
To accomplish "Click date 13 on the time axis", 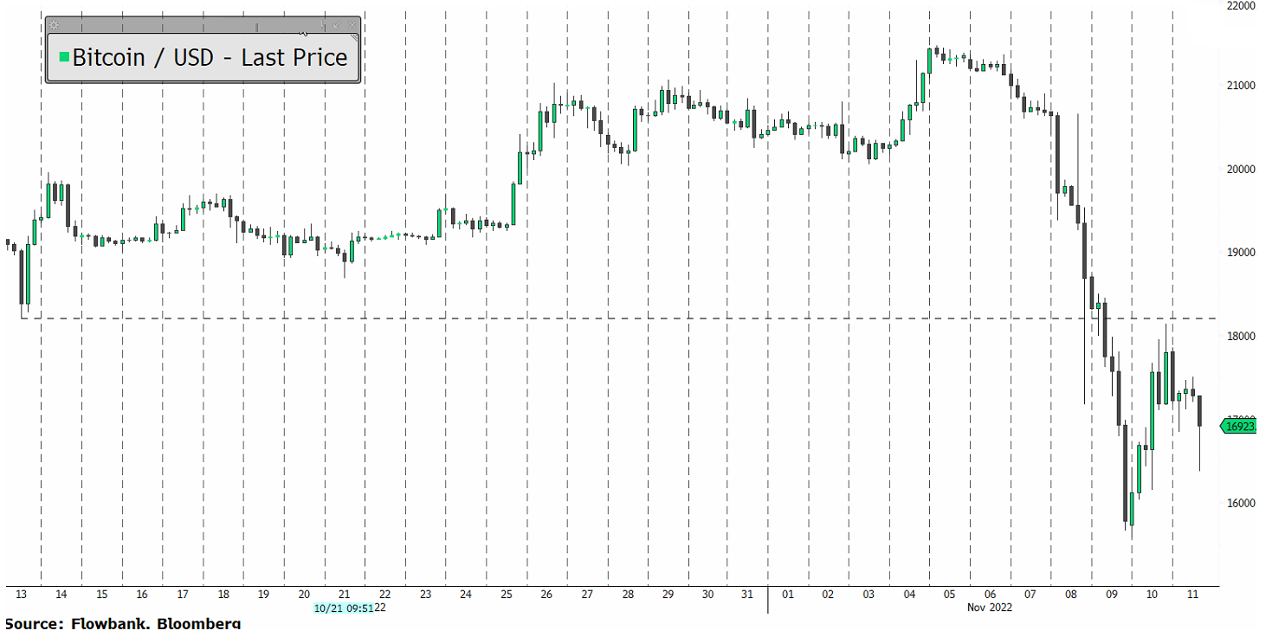I will [21, 595].
